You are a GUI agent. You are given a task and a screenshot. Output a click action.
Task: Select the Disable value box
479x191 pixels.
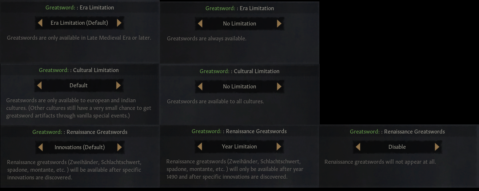(x=397, y=147)
